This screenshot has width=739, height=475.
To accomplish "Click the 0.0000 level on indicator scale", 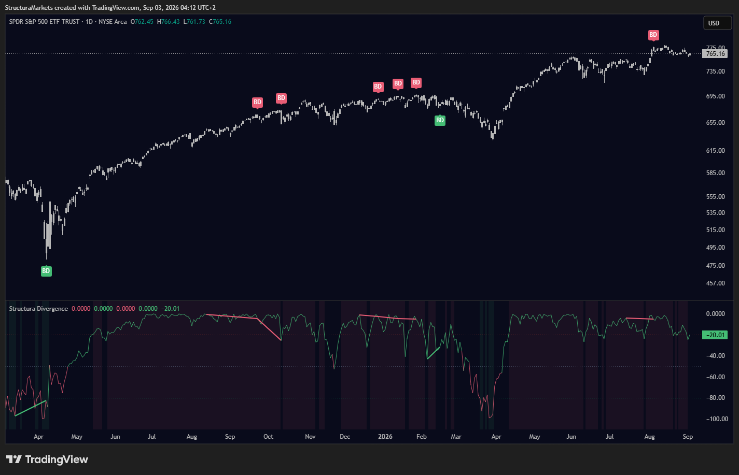I will pos(716,314).
